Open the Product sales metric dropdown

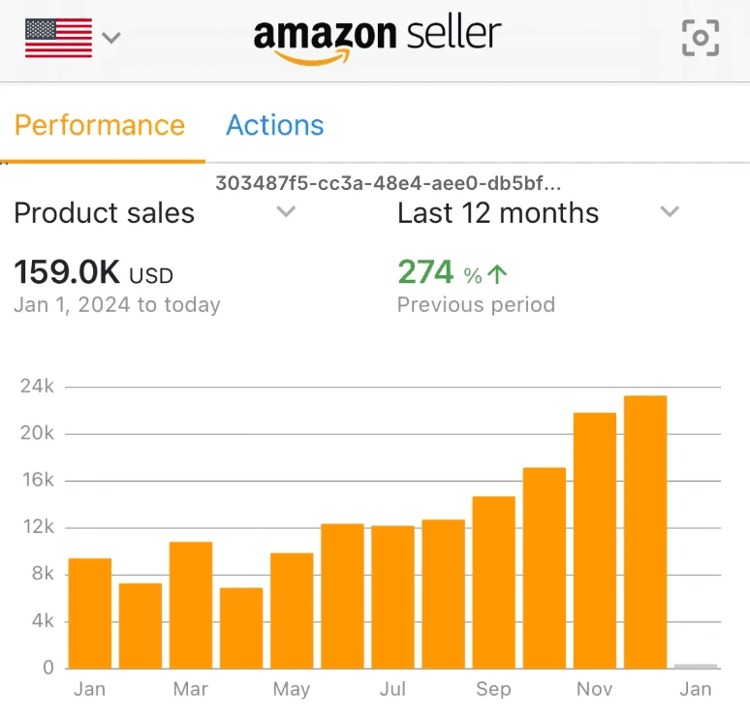[x=154, y=212]
